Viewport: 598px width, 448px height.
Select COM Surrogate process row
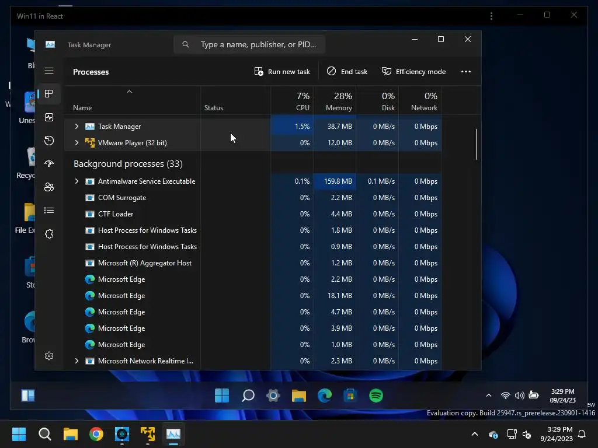(253, 198)
